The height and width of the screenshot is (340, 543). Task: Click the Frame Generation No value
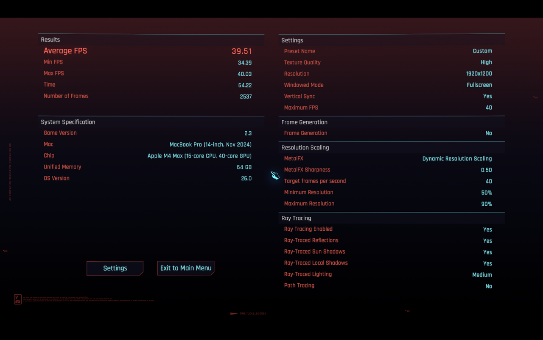tap(489, 133)
